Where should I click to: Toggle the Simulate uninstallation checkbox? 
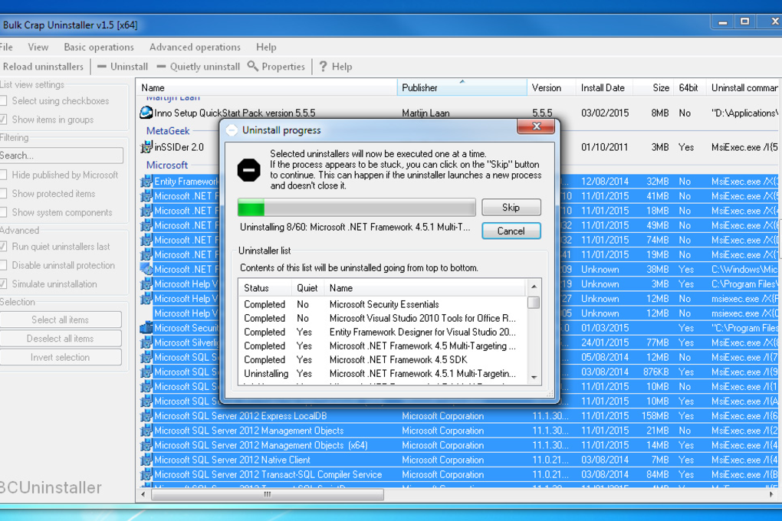pyautogui.click(x=4, y=284)
